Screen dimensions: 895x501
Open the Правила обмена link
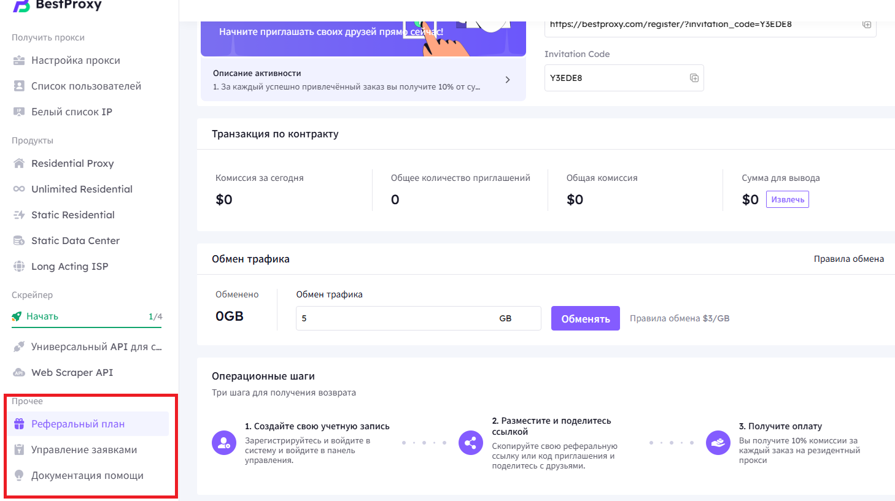coord(848,259)
